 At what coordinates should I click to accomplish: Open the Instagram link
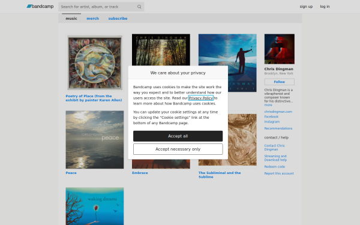click(272, 122)
